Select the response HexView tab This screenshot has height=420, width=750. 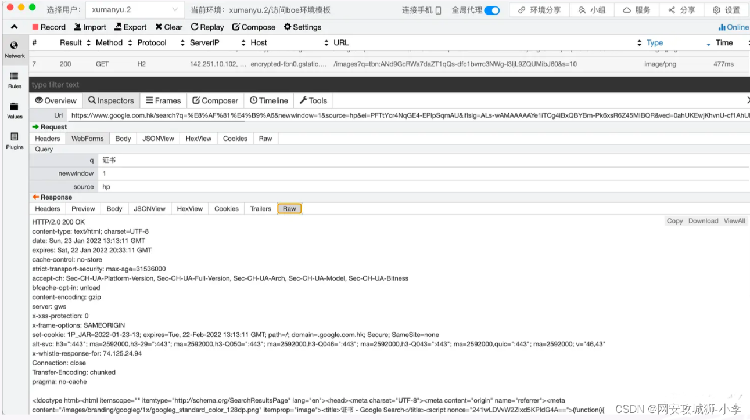pos(190,209)
